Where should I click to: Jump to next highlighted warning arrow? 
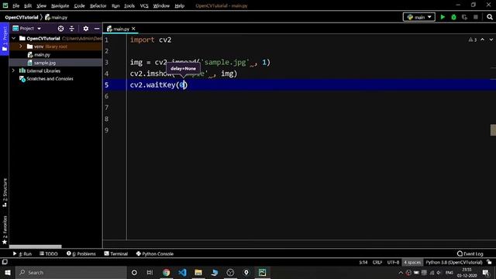click(x=491, y=40)
